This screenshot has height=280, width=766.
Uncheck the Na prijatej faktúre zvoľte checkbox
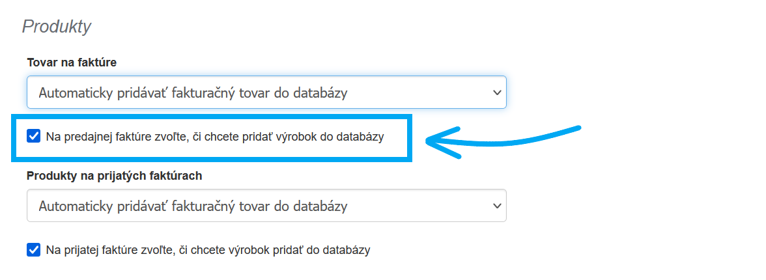[x=33, y=249]
